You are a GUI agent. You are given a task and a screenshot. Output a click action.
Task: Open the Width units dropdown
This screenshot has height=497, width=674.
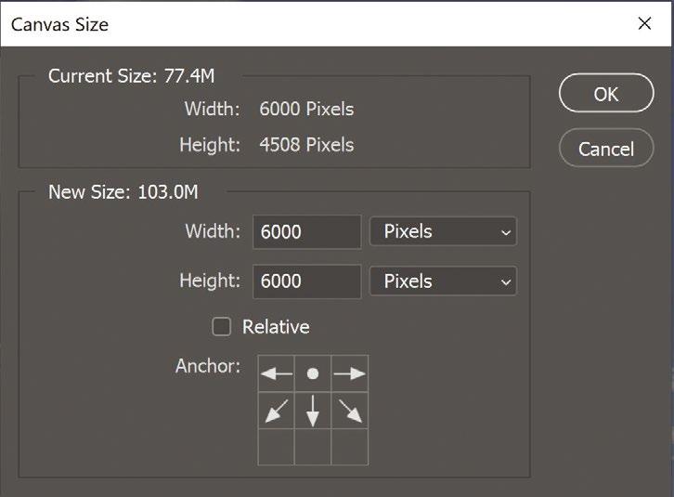click(x=443, y=232)
